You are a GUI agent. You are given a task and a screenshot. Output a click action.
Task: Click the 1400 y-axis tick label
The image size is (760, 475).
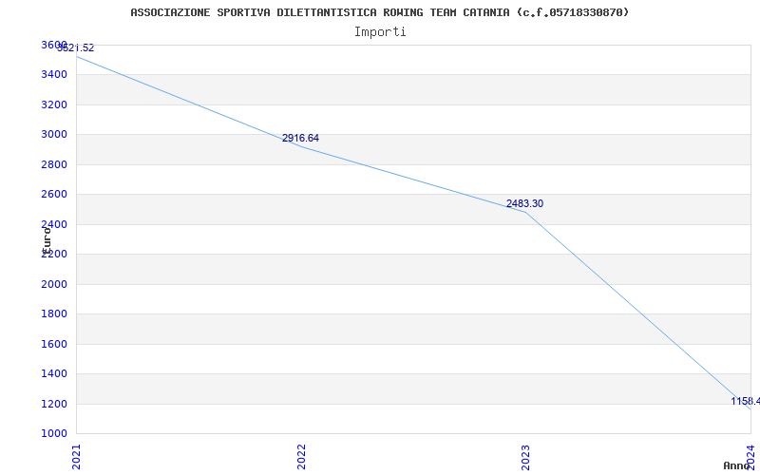pos(54,373)
